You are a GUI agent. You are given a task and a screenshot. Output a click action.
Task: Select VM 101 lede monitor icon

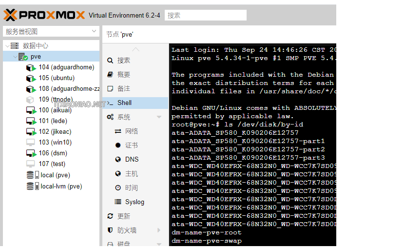(31, 121)
